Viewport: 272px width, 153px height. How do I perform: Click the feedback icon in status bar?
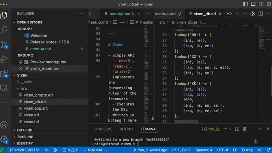(260, 150)
